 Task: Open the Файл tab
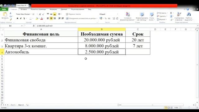click(4, 9)
